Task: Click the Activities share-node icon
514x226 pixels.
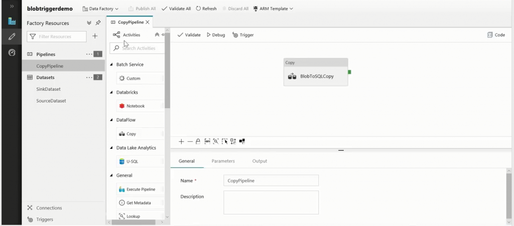Action: [116, 35]
